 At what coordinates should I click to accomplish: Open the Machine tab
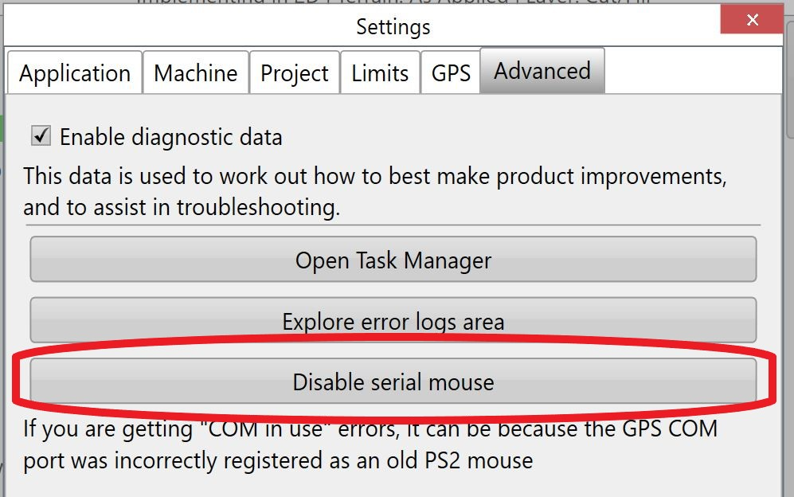click(195, 73)
